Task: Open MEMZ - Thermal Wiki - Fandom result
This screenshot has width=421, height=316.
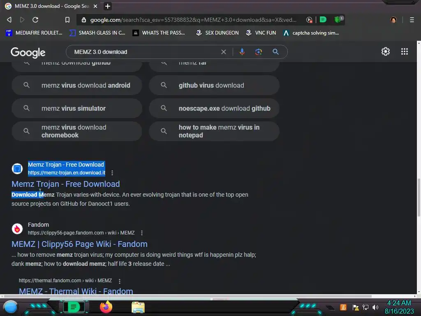Action: [x=76, y=291]
